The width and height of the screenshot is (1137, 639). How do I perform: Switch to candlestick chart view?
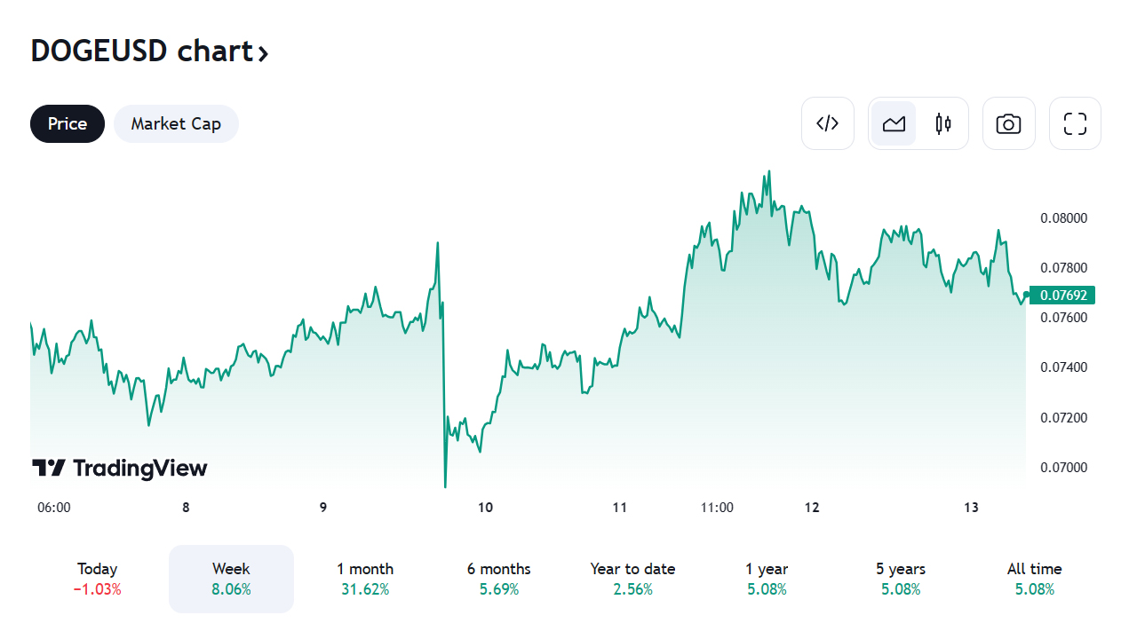tap(943, 123)
